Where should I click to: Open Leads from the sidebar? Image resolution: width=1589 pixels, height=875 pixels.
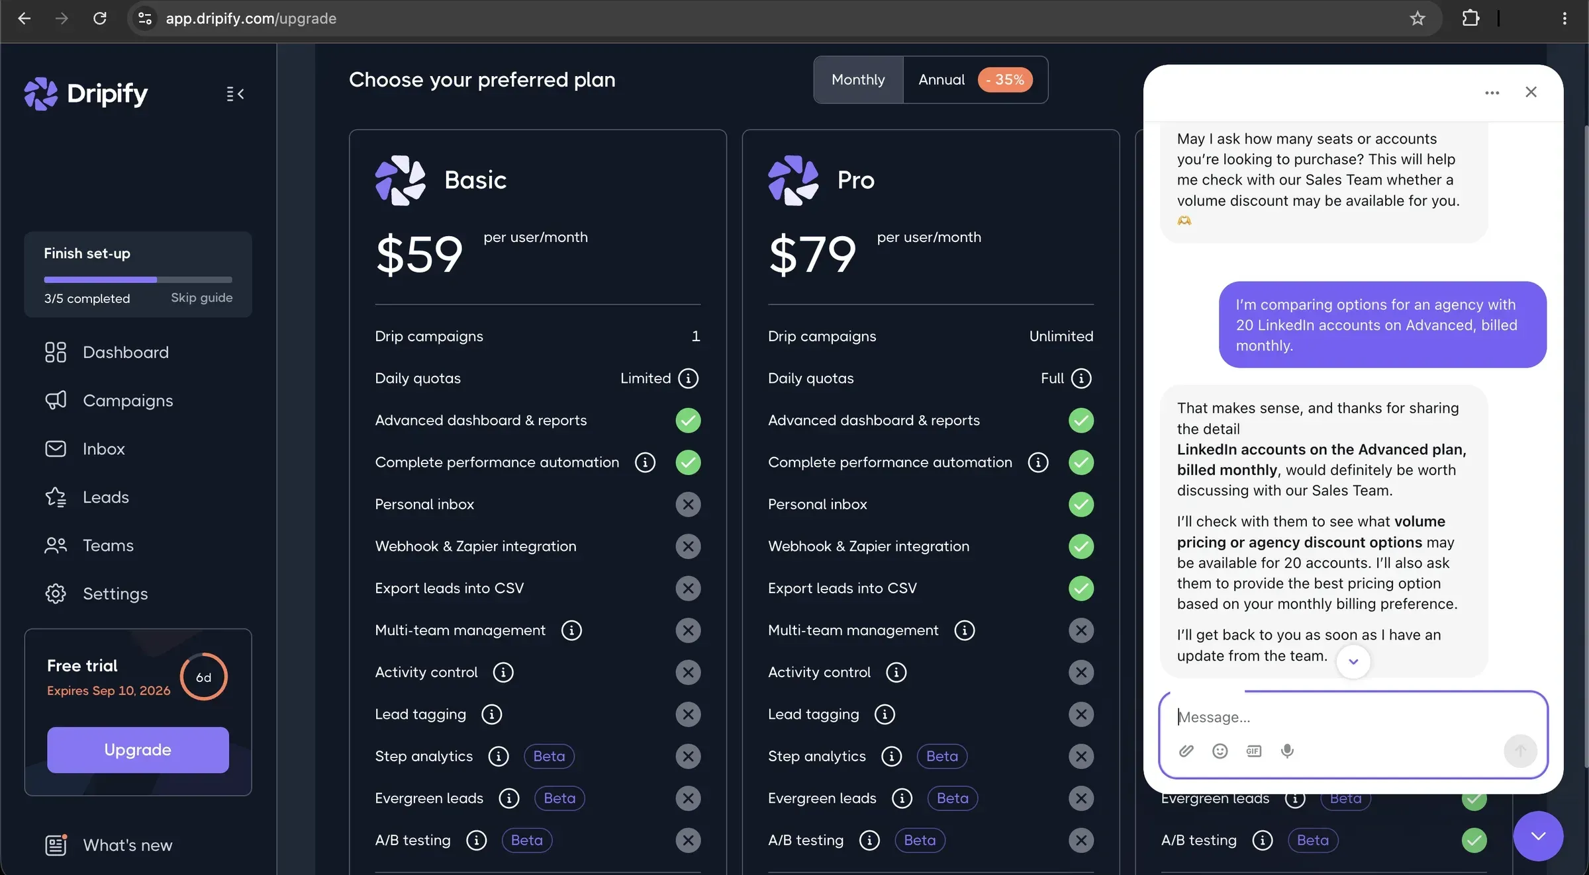coord(87,497)
